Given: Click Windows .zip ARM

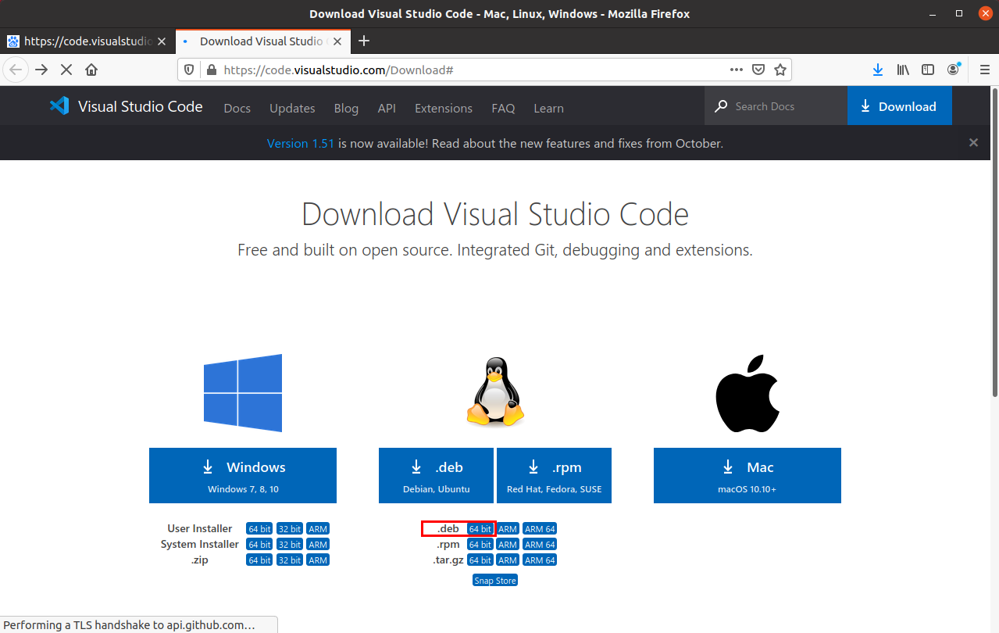Looking at the screenshot, I should [x=318, y=560].
